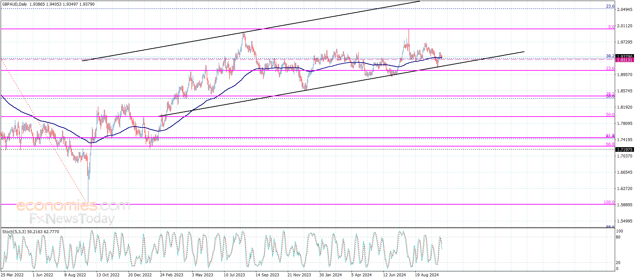
Task: Select the 1.97295 price axis label
Action: click(624, 42)
